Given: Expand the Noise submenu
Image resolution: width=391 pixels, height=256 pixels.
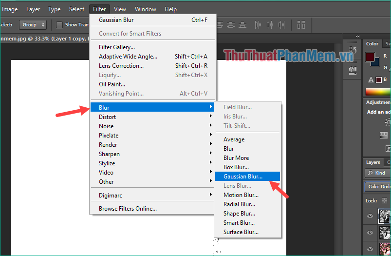Looking at the screenshot, I should click(151, 126).
